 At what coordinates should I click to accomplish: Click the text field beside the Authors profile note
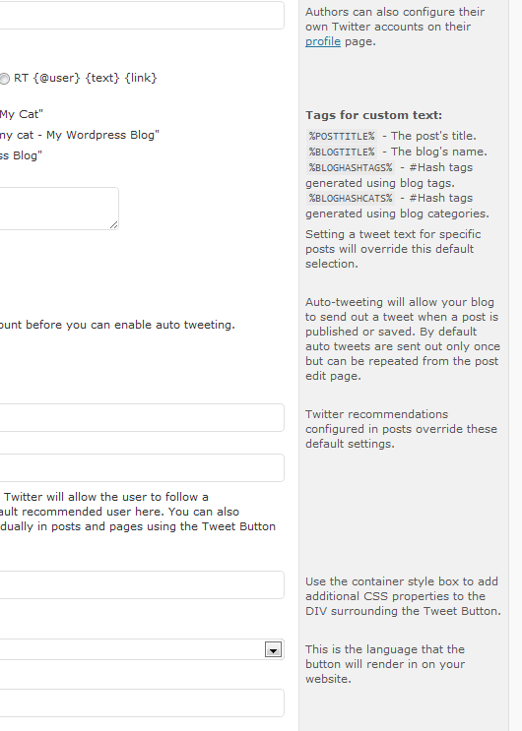click(142, 15)
